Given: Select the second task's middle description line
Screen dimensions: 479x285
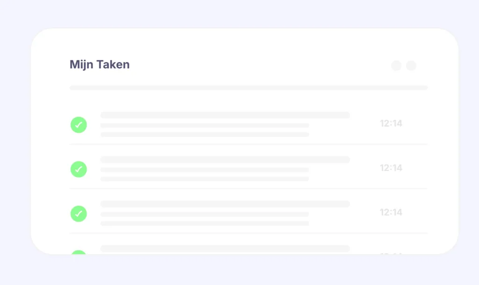Looking at the screenshot, I should [204, 170].
